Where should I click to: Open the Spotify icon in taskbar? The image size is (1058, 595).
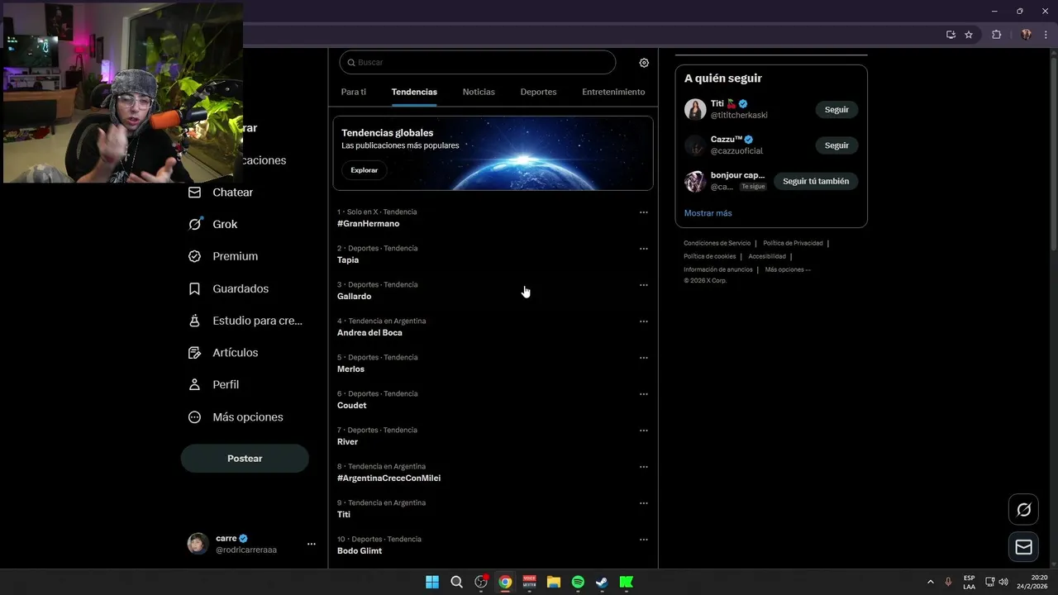coord(578,582)
